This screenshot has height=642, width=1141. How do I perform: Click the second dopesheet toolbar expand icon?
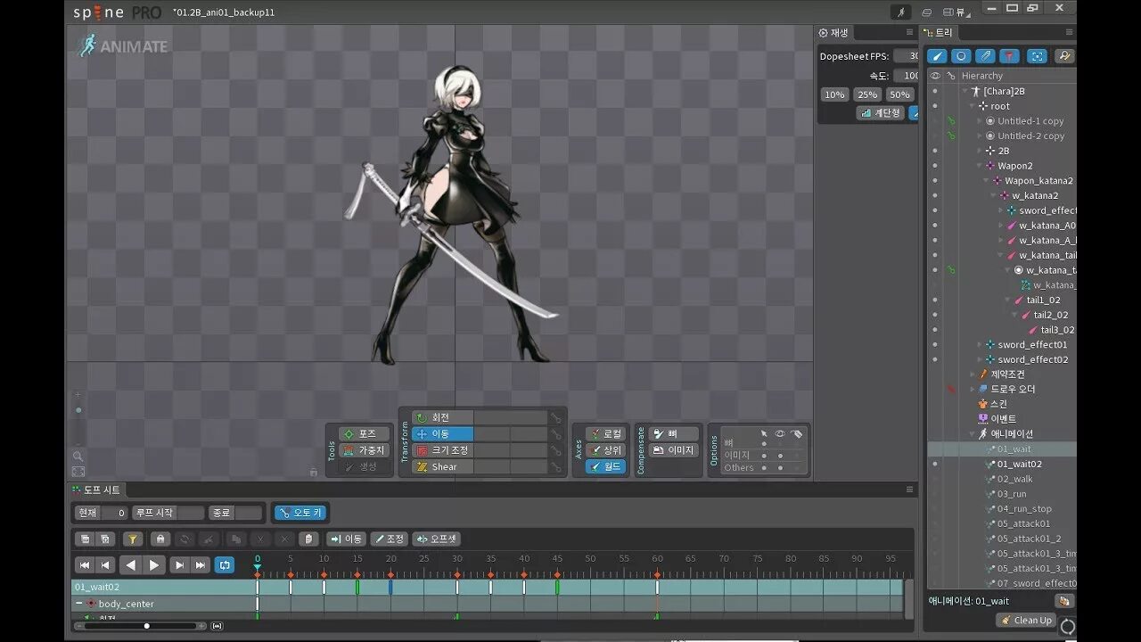click(x=105, y=539)
